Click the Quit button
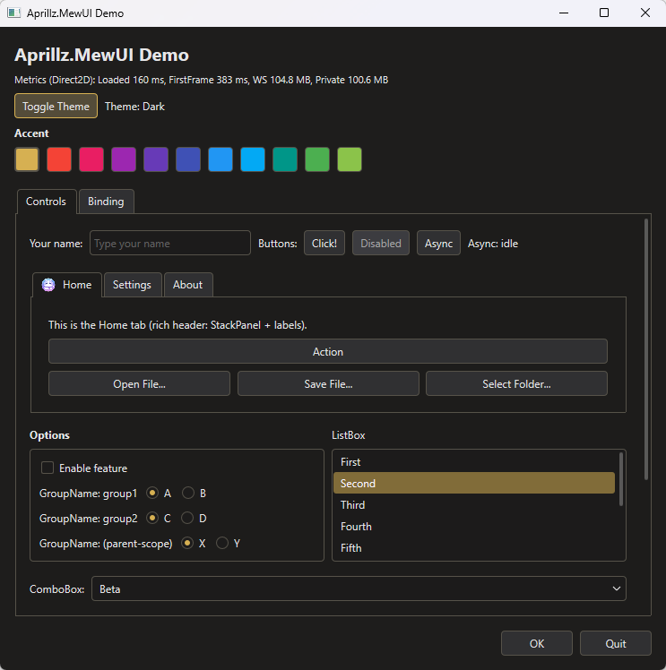 [616, 643]
